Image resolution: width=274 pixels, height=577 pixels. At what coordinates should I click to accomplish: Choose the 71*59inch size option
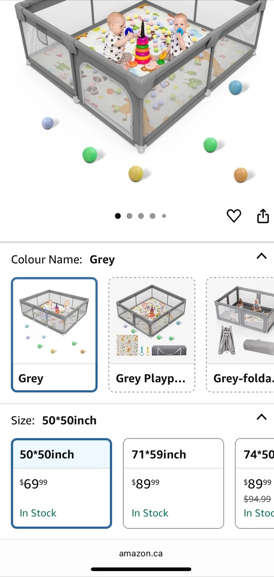173,483
